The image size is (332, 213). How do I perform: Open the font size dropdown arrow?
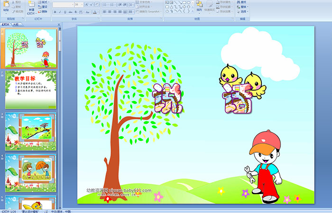point(82,4)
